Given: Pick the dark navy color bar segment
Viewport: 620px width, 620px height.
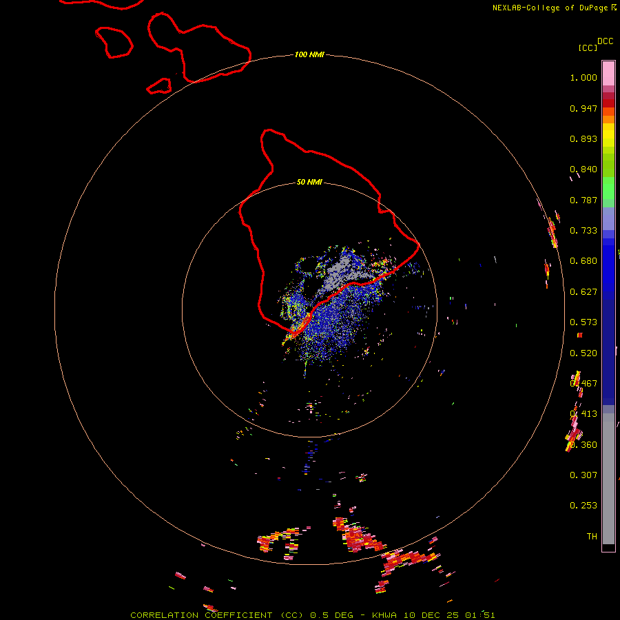Looking at the screenshot, I should pos(608,348).
